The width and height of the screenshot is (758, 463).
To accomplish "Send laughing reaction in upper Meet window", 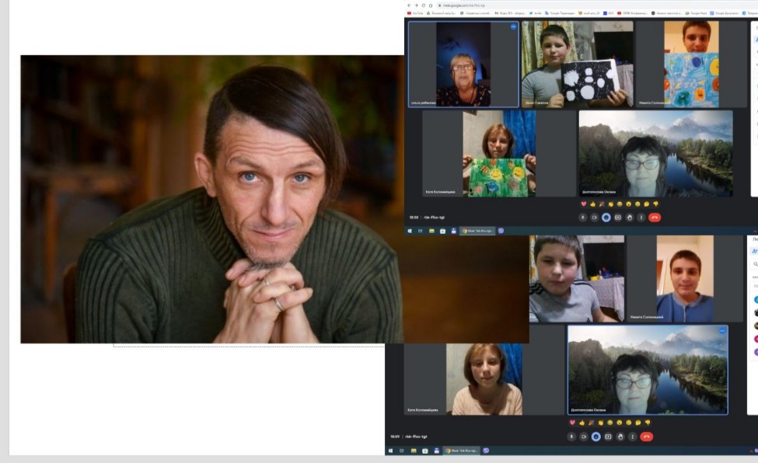I will click(620, 204).
